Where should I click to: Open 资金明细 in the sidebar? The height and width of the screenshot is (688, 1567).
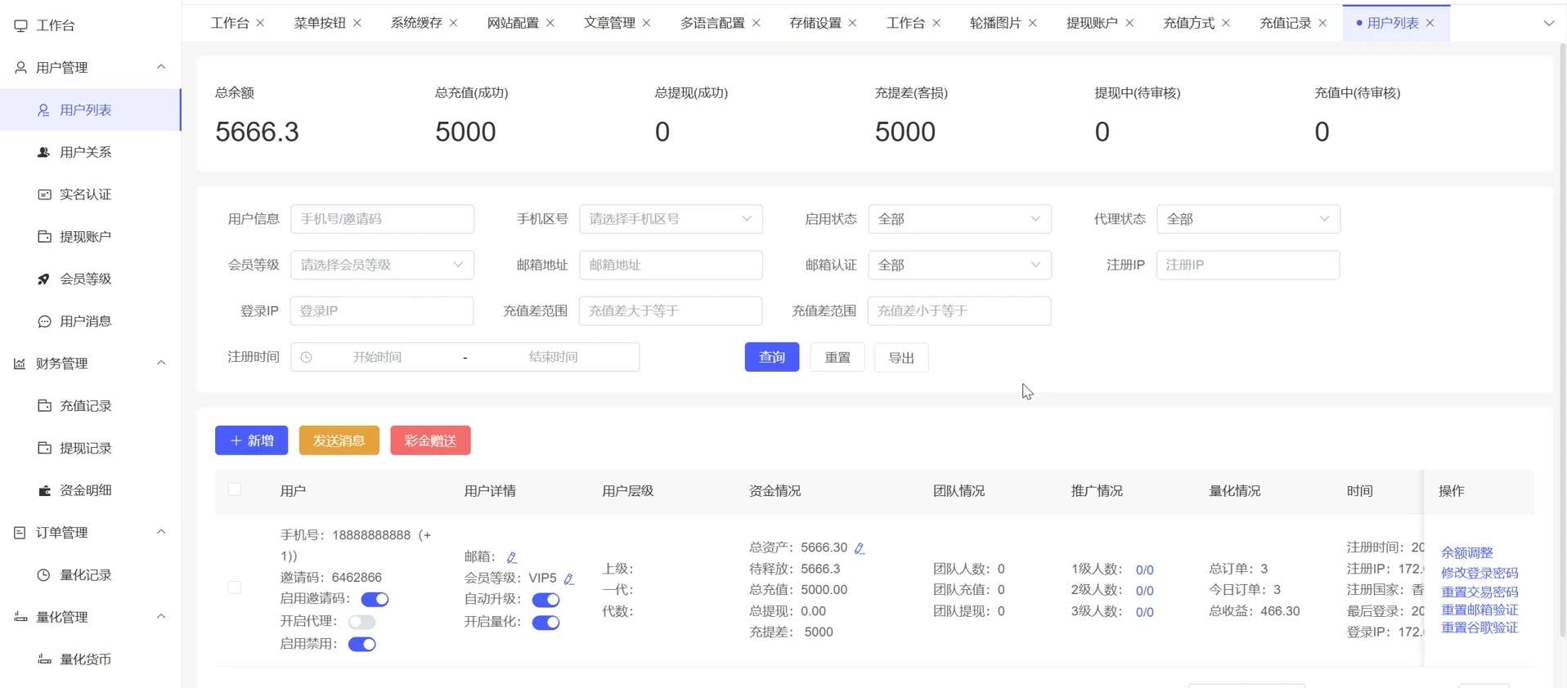(x=85, y=490)
